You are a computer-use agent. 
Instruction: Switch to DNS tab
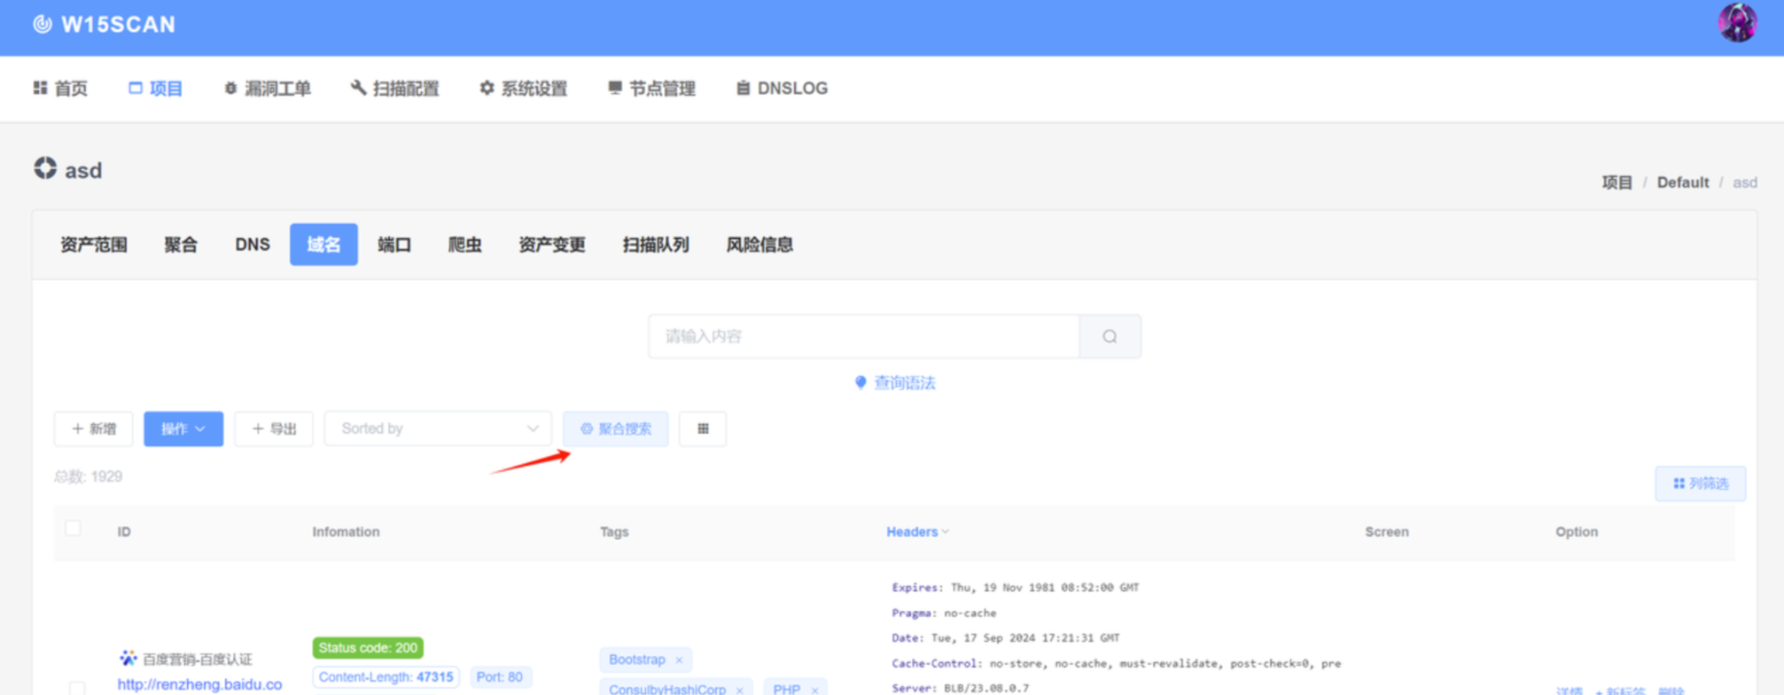click(253, 244)
